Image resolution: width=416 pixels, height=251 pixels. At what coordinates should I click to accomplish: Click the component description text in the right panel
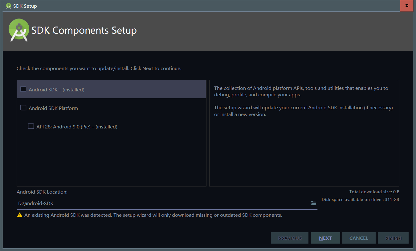tap(304, 101)
